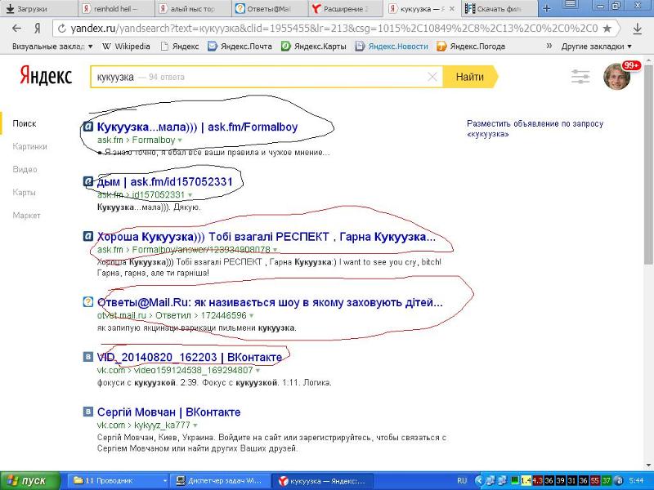Switch to the Ответы@Mail tab
This screenshot has height=490, width=654.
pos(271,8)
